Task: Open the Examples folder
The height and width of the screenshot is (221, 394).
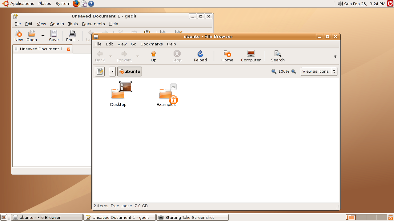Action: (x=166, y=94)
